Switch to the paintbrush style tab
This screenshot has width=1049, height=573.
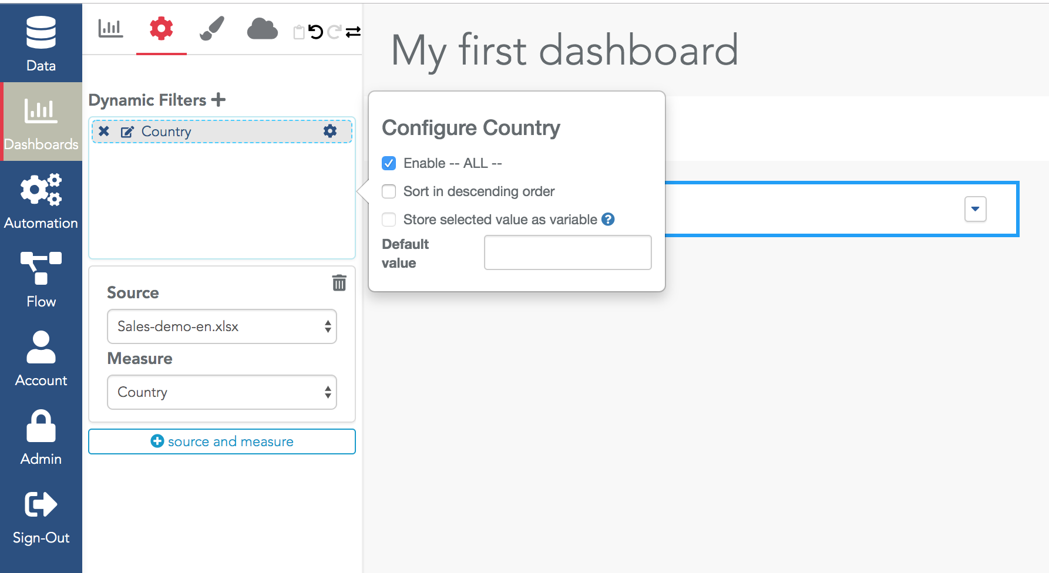coord(212,28)
